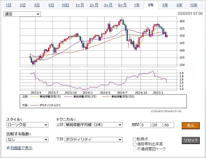Open the 上段 単純移動平均線 dropdown
Screen dimensions: 206x158
[94, 125]
